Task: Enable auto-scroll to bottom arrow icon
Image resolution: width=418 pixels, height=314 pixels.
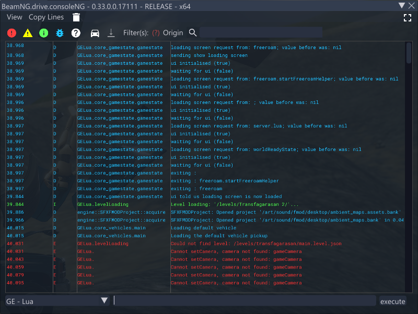Action: (x=111, y=33)
